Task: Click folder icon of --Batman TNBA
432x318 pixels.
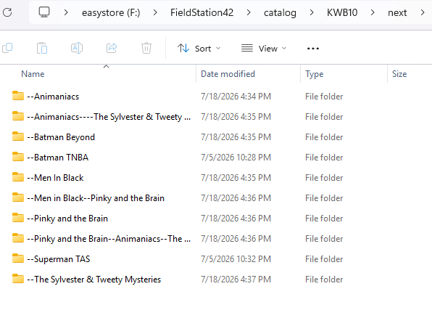Action: click(18, 157)
